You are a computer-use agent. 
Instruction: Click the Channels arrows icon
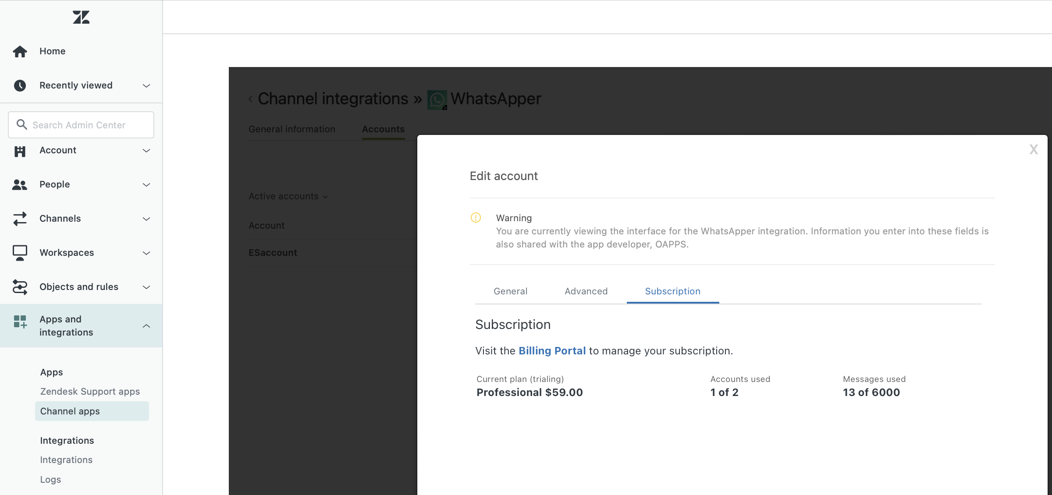coord(20,219)
